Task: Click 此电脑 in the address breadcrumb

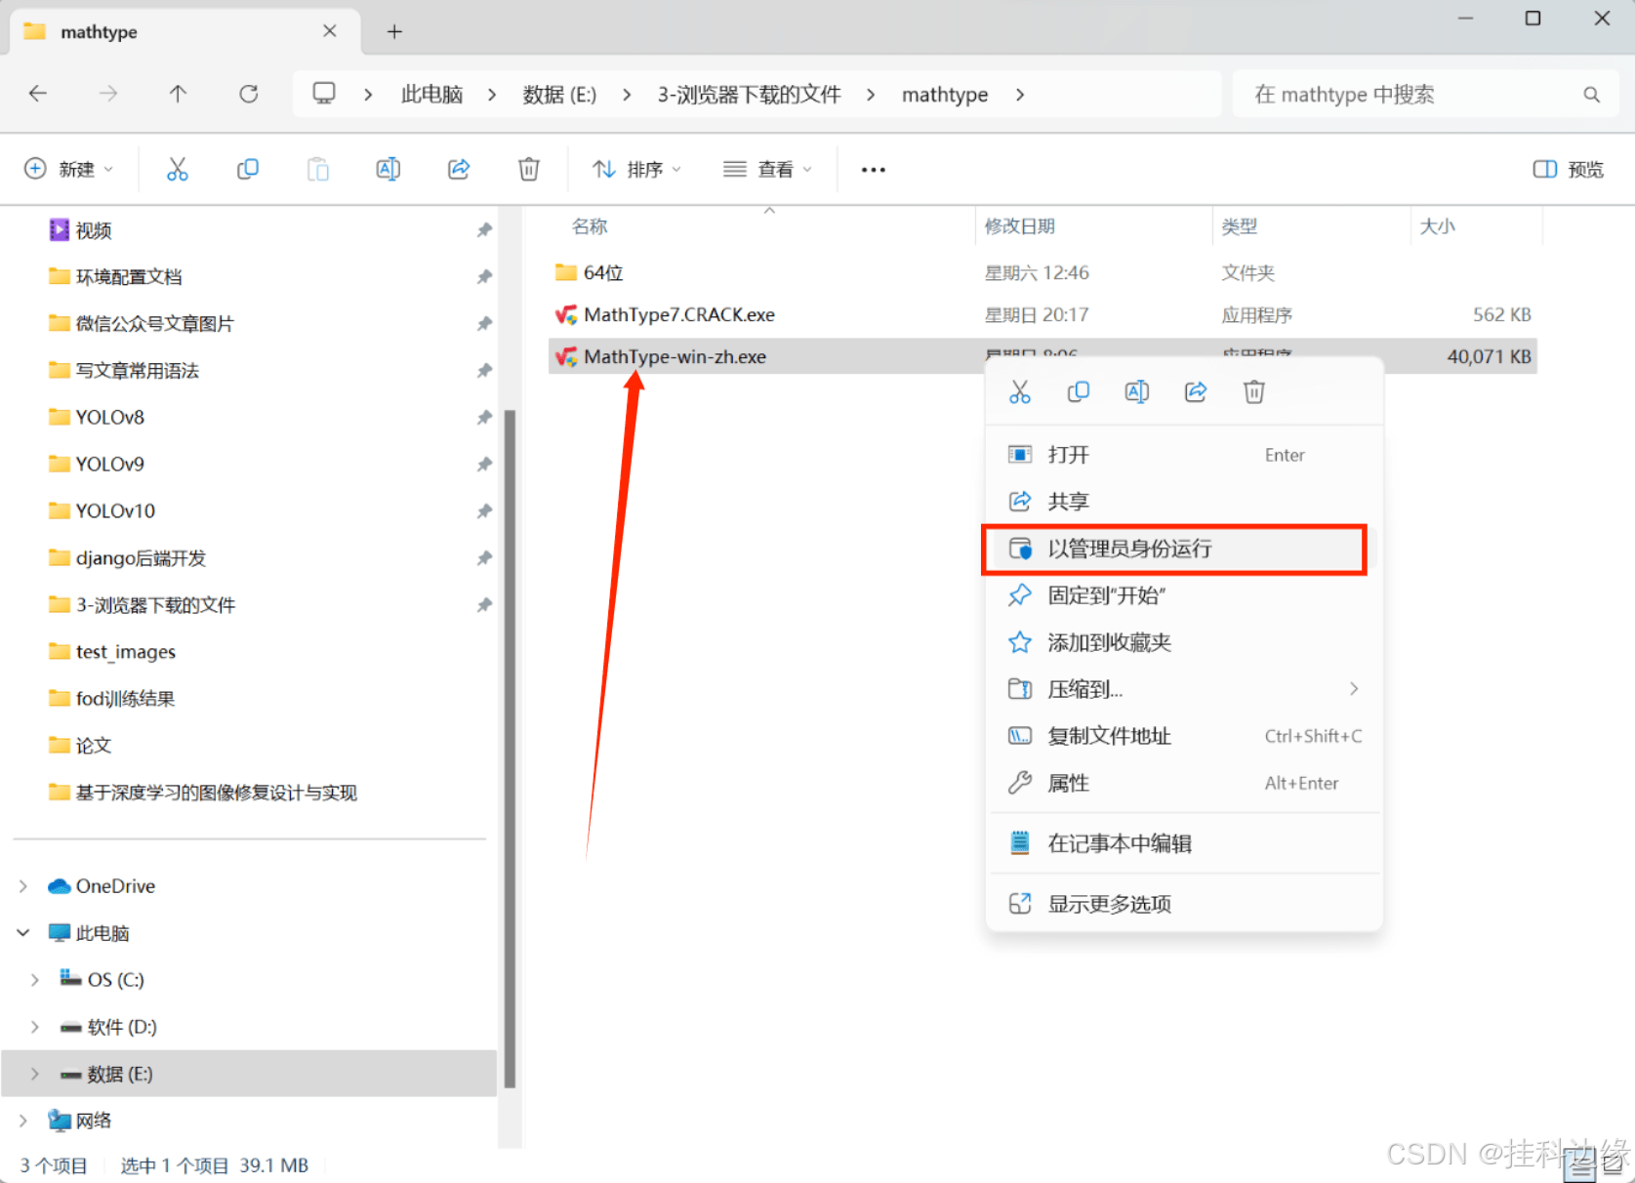Action: (431, 95)
